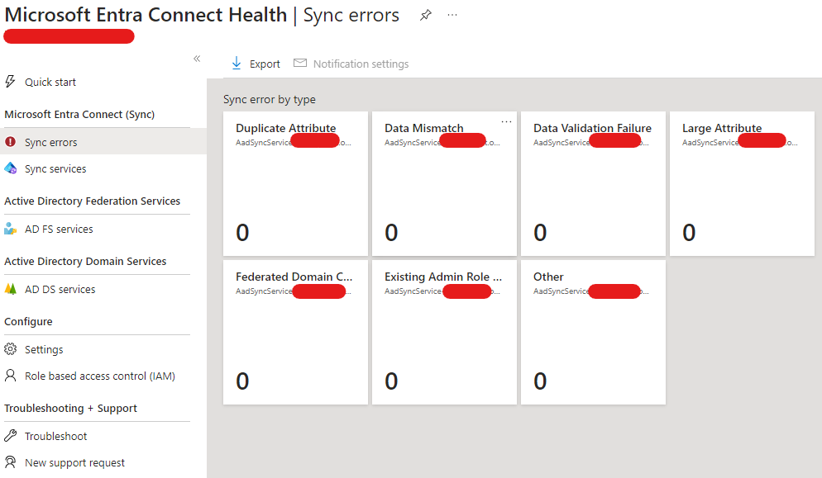Open the Troubleshoot page
This screenshot has width=822, height=478.
[55, 436]
